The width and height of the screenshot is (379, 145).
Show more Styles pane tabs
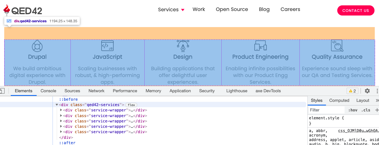pos(377,100)
